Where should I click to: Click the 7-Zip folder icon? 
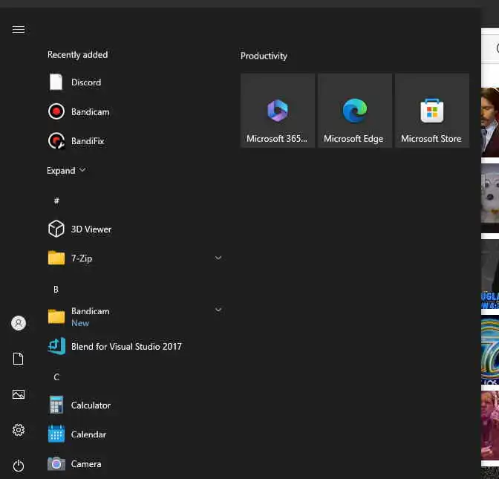[x=56, y=258]
